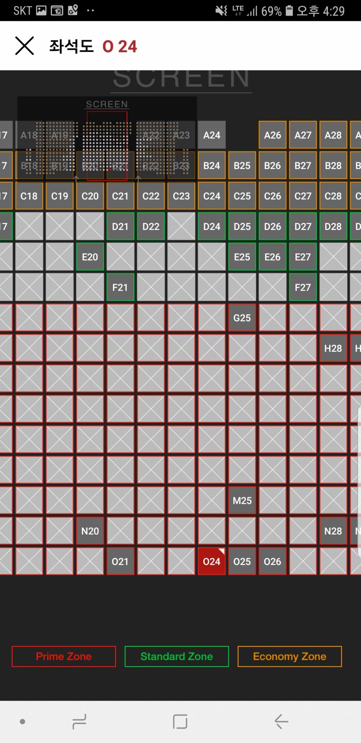This screenshot has height=743, width=361.
Task: Select seat D26
Action: coord(273,226)
